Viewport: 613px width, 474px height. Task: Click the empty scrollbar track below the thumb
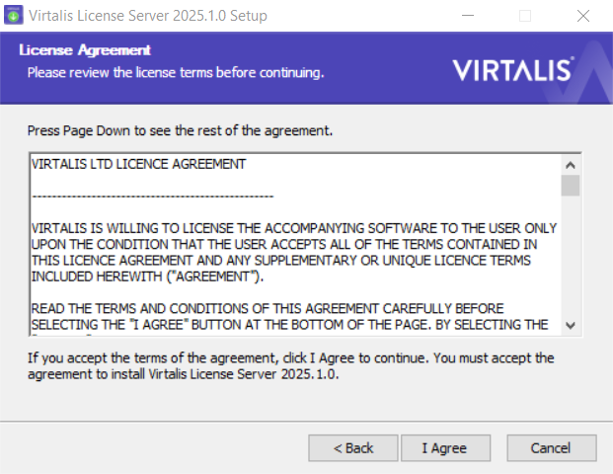[571, 256]
